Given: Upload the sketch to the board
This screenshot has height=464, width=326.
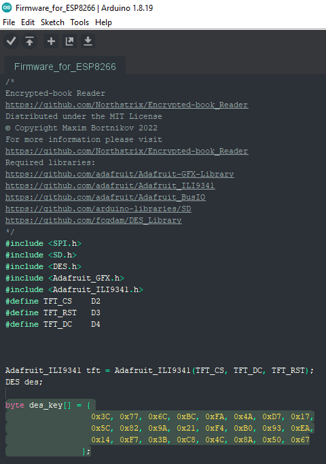Looking at the screenshot, I should tap(29, 41).
